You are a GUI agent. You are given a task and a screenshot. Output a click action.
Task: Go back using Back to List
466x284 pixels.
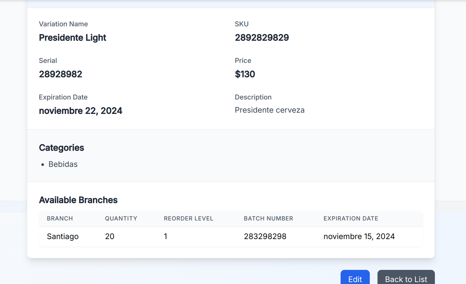(406, 279)
